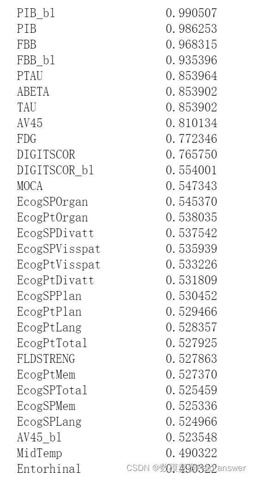Select the DIGITSCOR_bl value 0.554001
Image resolution: width=253 pixels, height=477 pixels.
pos(191,170)
